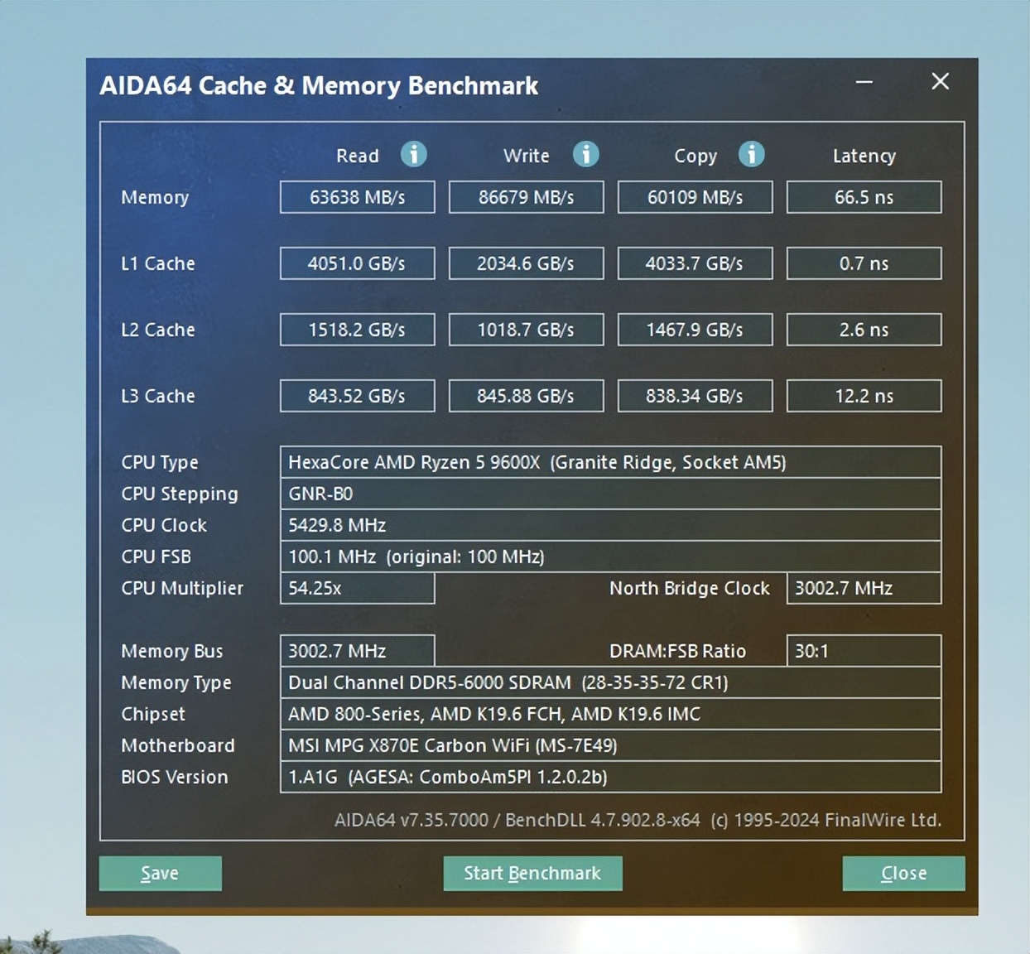1030x954 pixels.
Task: Click the North Bridge Clock field 3002.7 MHz
Action: point(864,588)
